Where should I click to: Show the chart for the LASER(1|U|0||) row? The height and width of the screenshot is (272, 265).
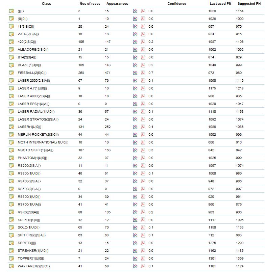tap(135, 127)
